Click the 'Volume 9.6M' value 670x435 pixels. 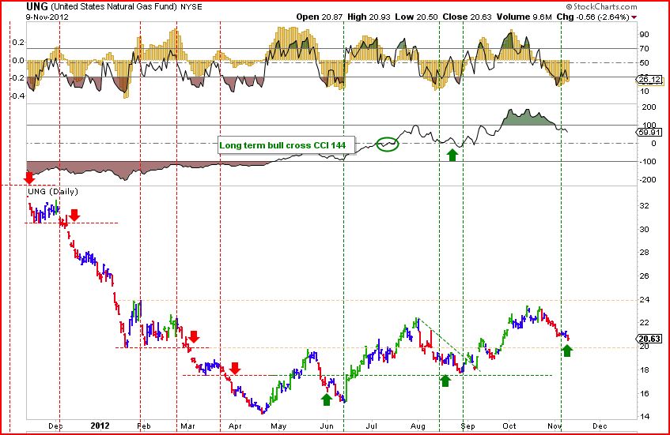(x=524, y=17)
